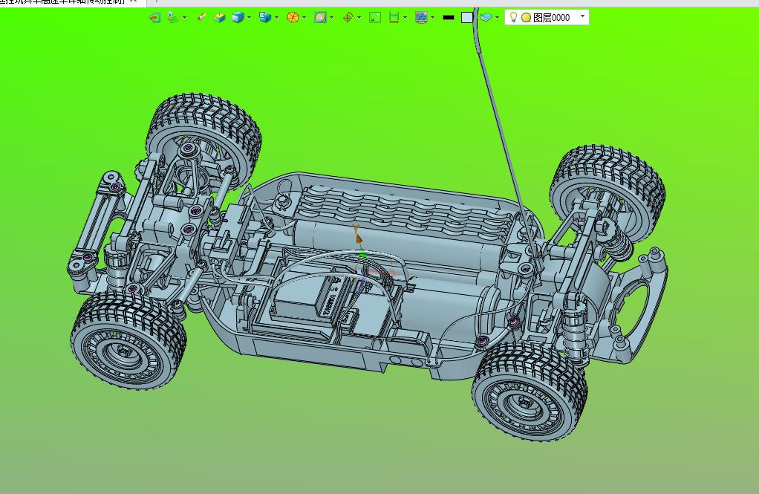Select the orange wireframe mesh icon

click(x=293, y=17)
